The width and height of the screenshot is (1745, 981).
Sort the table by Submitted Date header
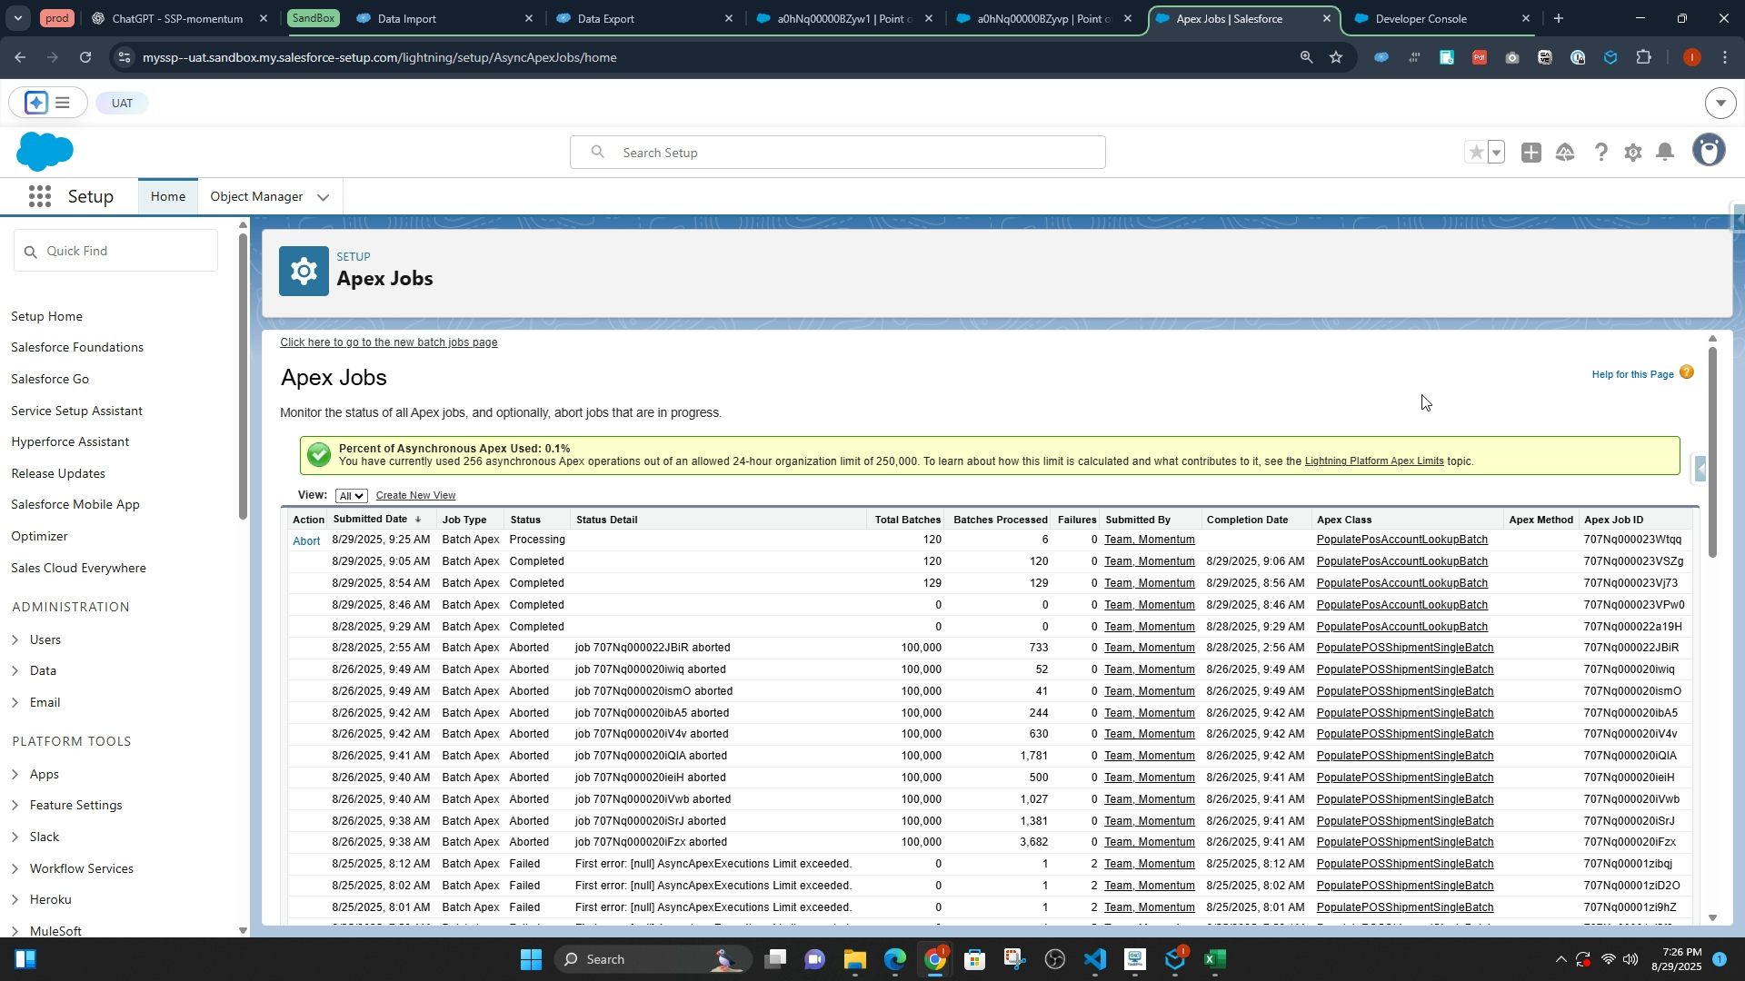(371, 520)
